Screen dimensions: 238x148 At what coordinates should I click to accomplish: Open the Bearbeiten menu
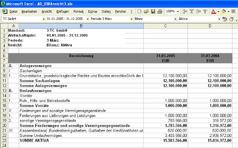29,12
